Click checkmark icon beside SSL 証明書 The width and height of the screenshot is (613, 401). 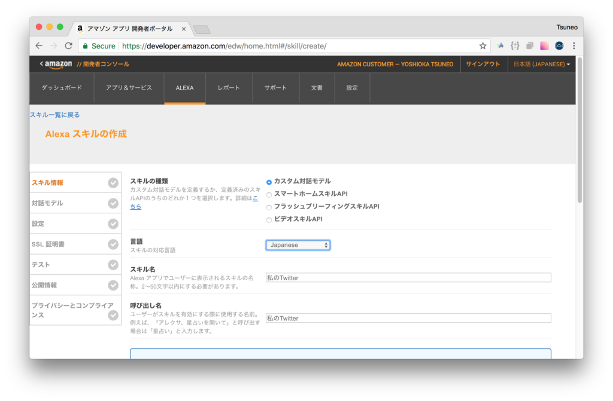[113, 244]
